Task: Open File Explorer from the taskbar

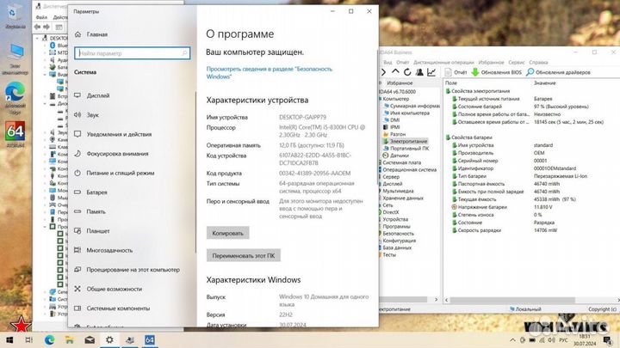Action: (x=70, y=339)
